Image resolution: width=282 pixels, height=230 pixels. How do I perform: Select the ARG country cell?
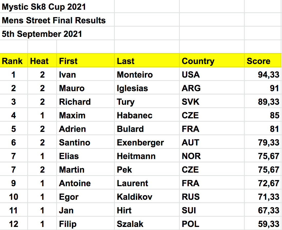[191, 88]
